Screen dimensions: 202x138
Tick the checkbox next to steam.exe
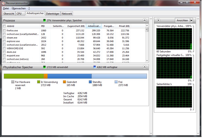click(4, 37)
